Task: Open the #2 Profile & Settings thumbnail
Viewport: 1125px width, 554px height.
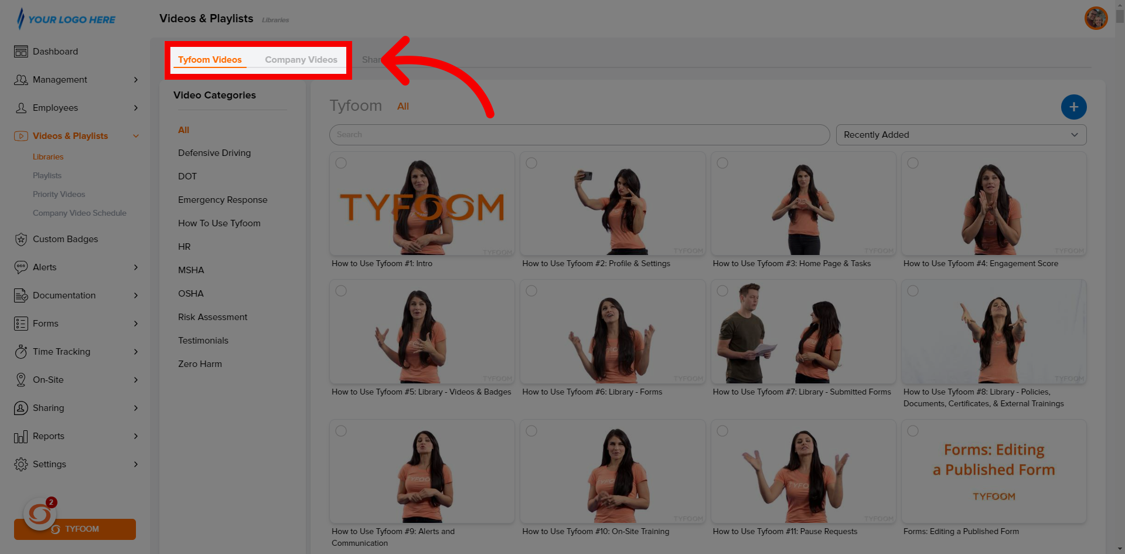Action: 612,203
